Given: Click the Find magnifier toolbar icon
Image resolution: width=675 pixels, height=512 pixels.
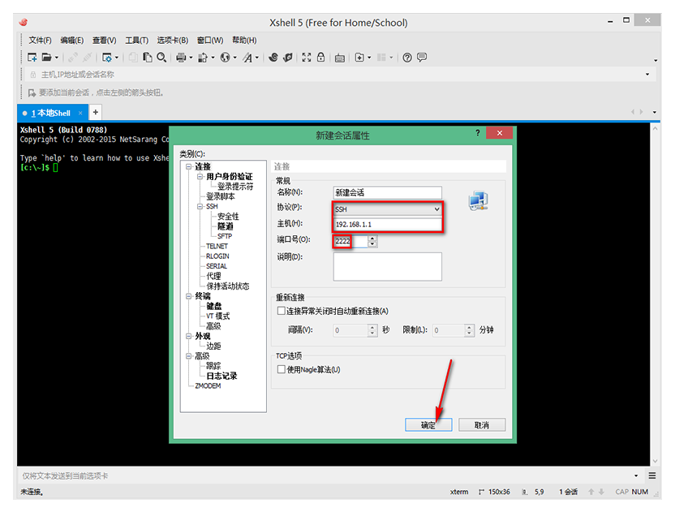Looking at the screenshot, I should (x=161, y=58).
